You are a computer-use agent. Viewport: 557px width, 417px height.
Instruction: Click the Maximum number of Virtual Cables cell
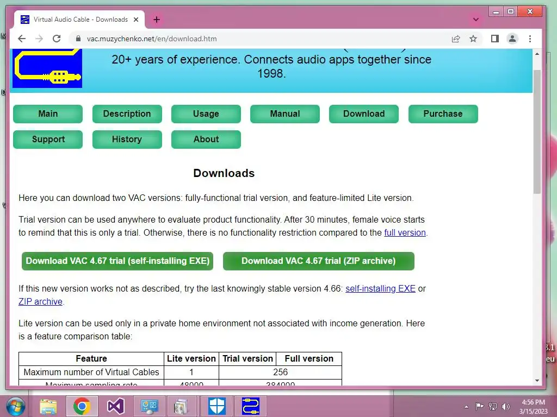[91, 372]
